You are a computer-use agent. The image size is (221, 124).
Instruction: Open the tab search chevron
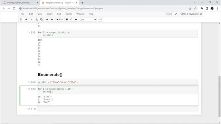pos(195,2)
